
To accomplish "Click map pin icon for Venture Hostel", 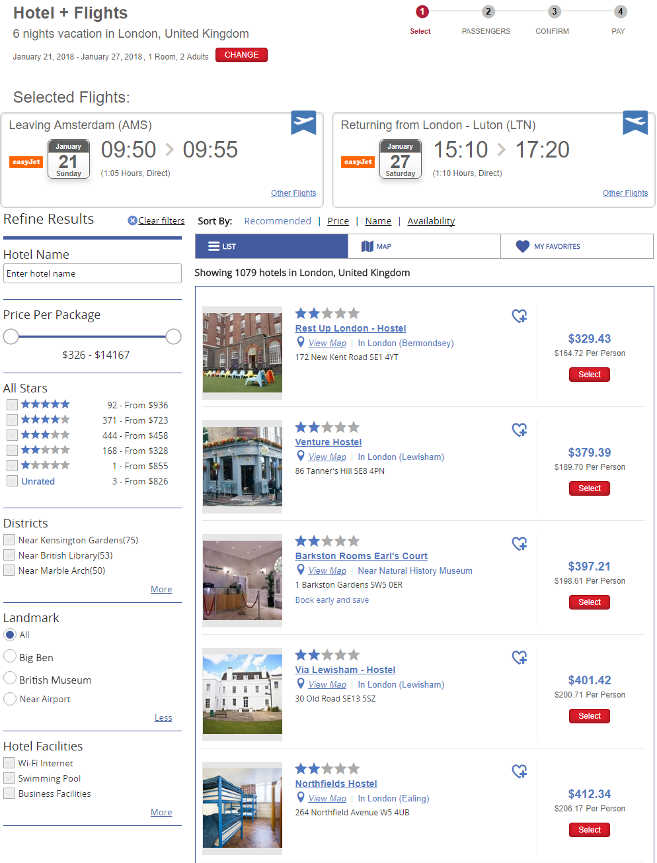I will coord(301,456).
